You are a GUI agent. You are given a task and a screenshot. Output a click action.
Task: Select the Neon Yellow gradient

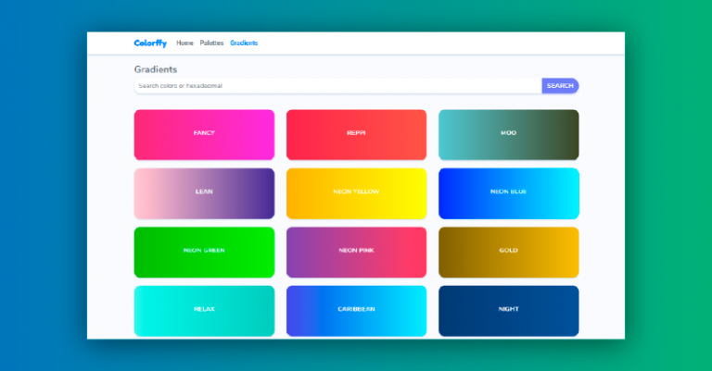pos(356,192)
